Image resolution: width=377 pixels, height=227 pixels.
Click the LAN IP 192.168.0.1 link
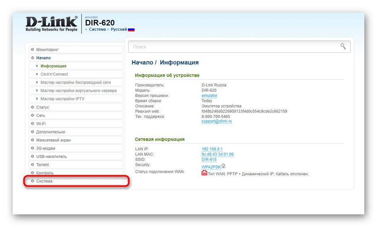(212, 149)
